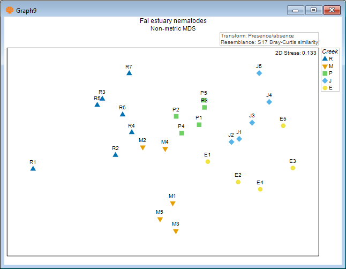The height and width of the screenshot is (269, 346).
Task: Click the P1 green square marker
Action: (199, 125)
